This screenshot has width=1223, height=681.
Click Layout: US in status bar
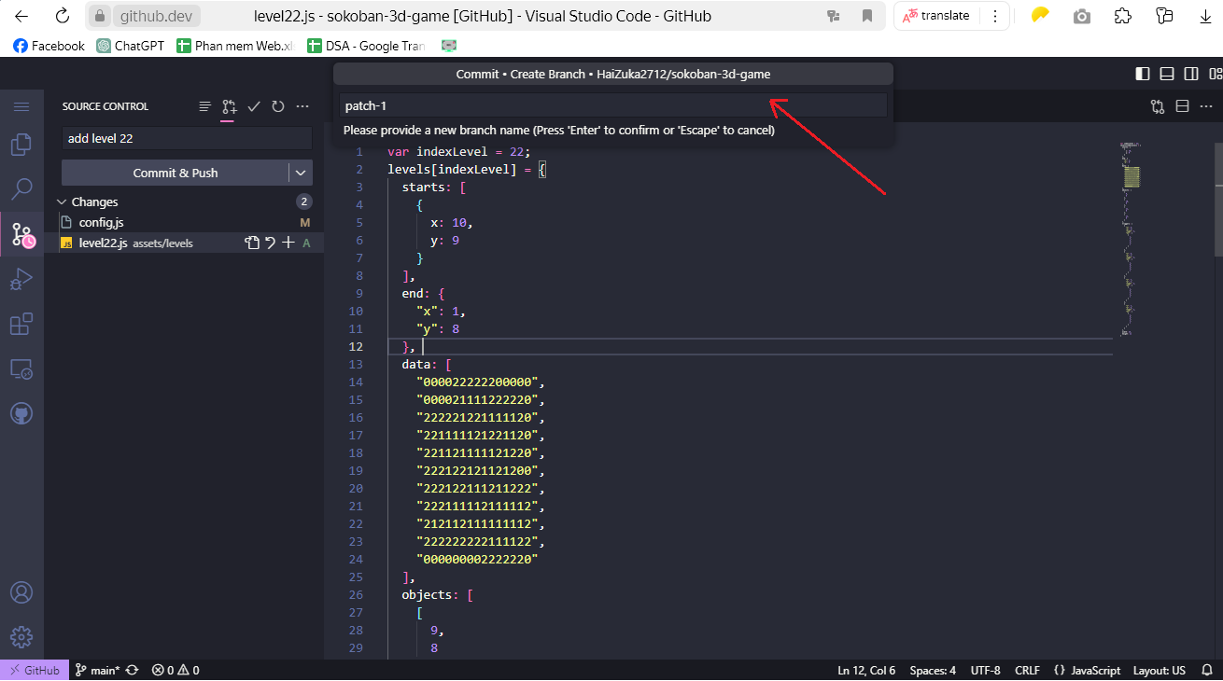click(1159, 670)
